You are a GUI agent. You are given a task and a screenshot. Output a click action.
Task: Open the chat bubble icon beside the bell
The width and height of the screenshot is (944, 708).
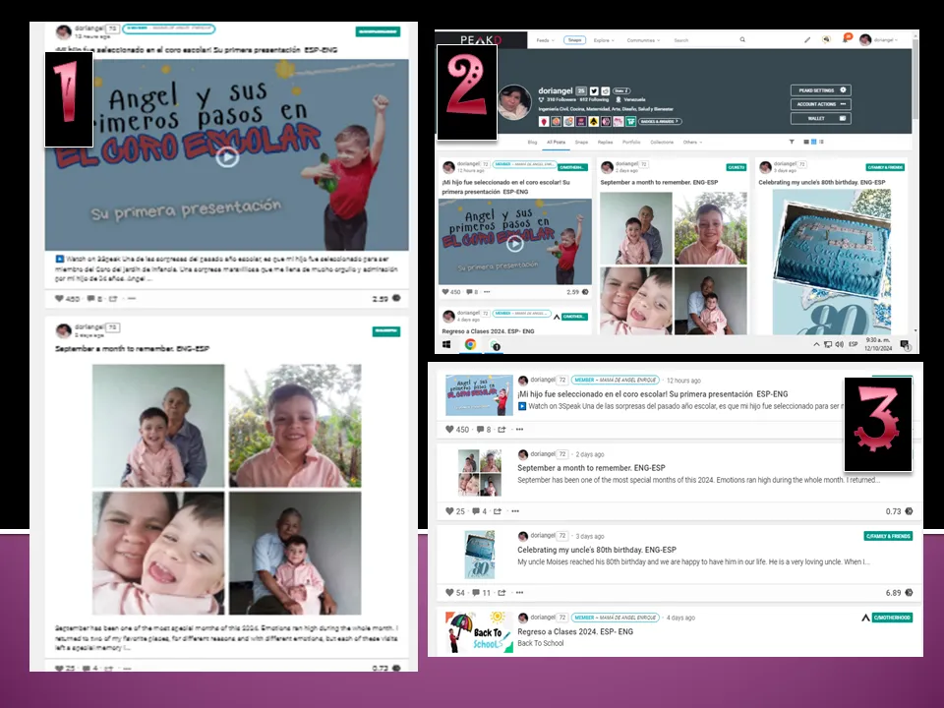pyautogui.click(x=827, y=39)
